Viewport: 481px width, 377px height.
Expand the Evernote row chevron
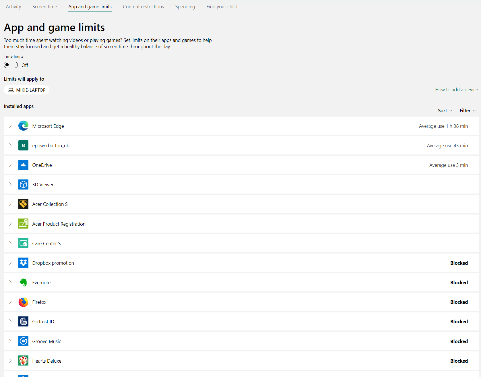pos(10,282)
